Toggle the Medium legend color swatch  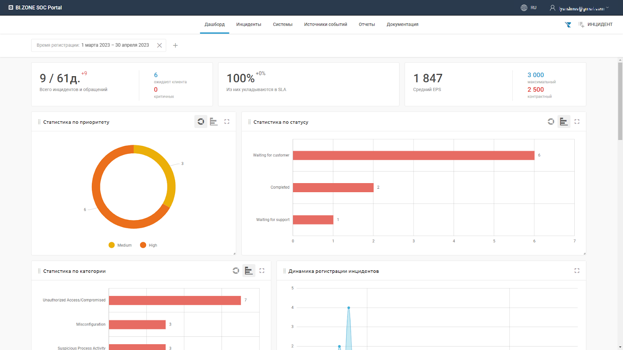tap(112, 245)
